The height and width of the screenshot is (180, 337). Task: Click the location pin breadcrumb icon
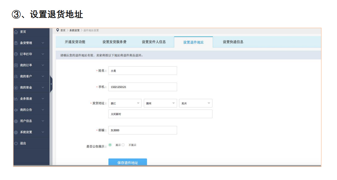coord(58,30)
